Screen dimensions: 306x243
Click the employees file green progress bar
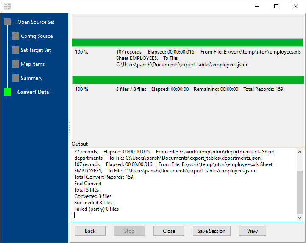pyautogui.click(x=187, y=42)
